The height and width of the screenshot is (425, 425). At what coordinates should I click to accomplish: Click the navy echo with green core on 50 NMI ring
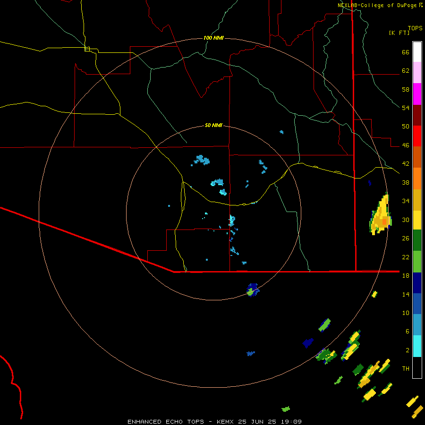(253, 290)
